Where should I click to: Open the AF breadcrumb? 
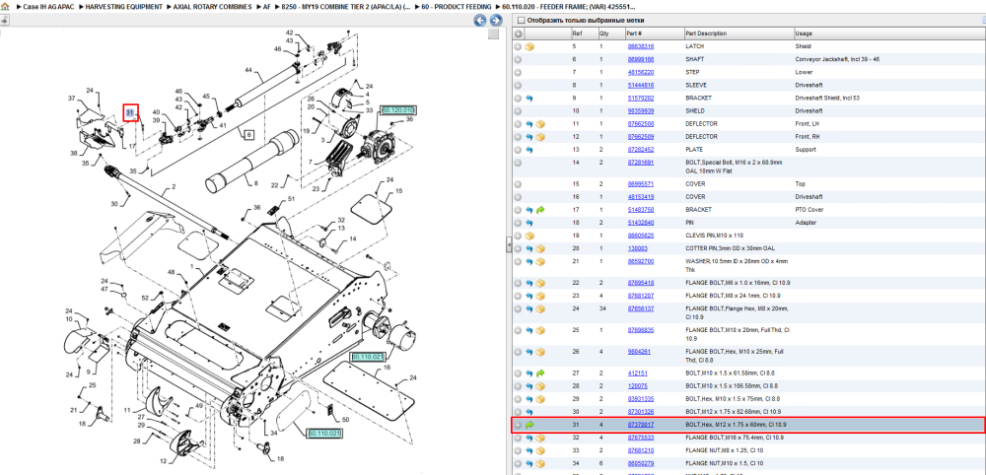266,6
